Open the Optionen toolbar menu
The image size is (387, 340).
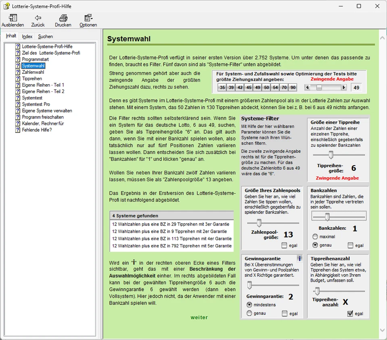[88, 18]
